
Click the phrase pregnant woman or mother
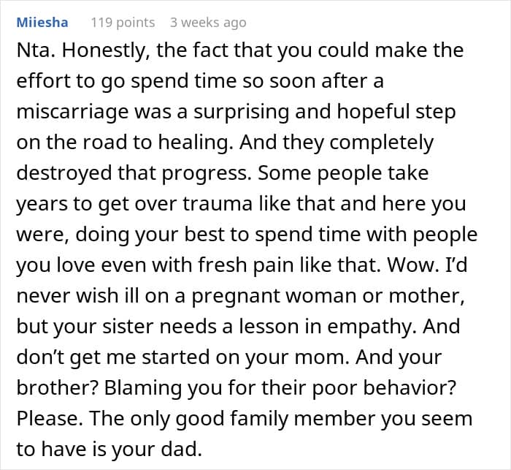(328, 296)
